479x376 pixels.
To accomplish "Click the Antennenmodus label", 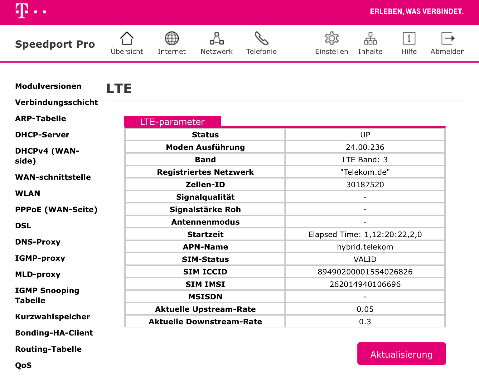I will click(x=205, y=222).
